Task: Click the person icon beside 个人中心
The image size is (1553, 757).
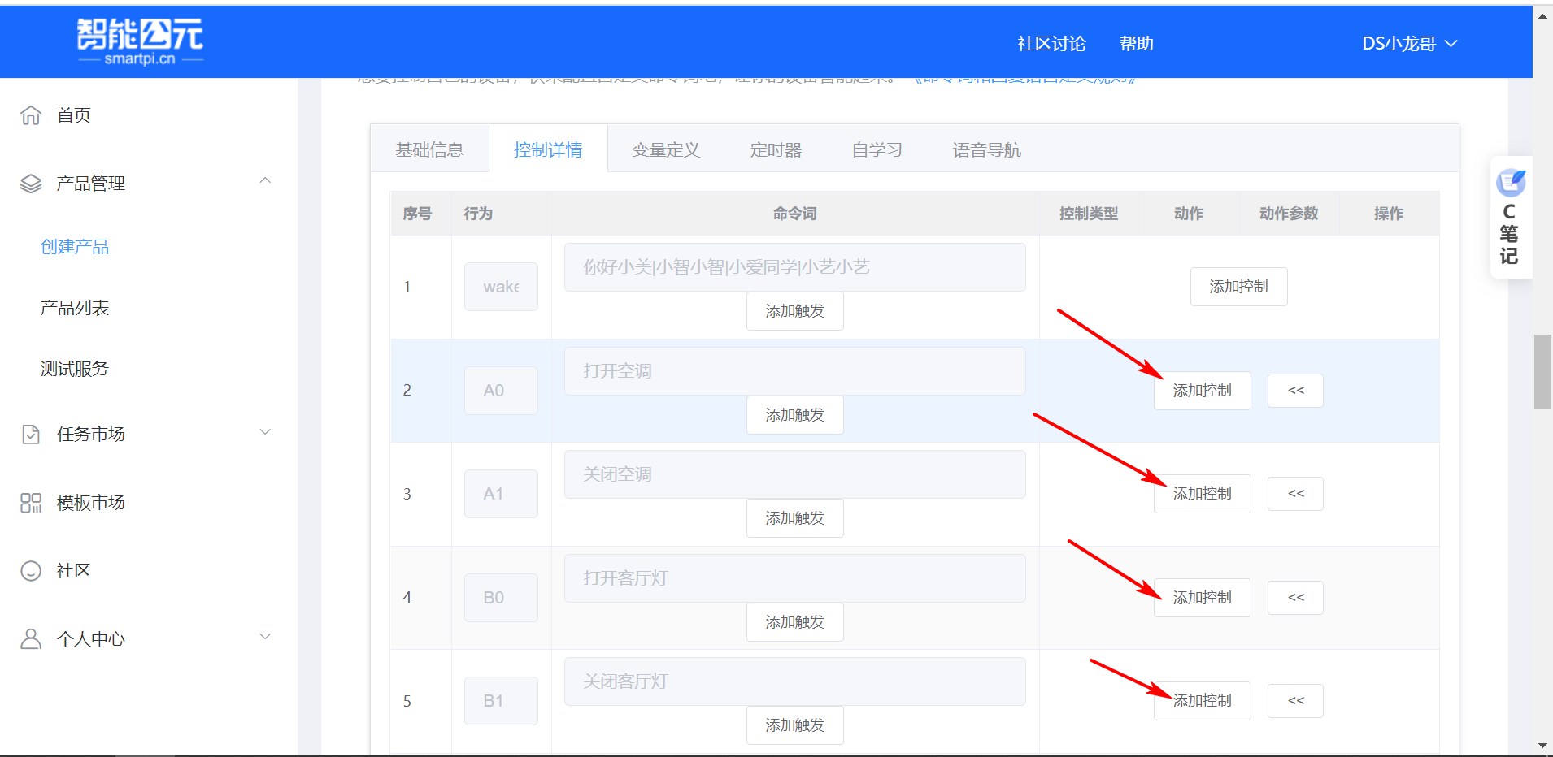Action: [x=31, y=639]
